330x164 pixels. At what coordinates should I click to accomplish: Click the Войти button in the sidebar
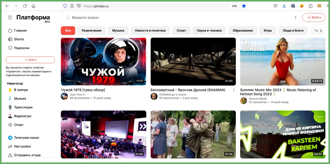pos(30,60)
